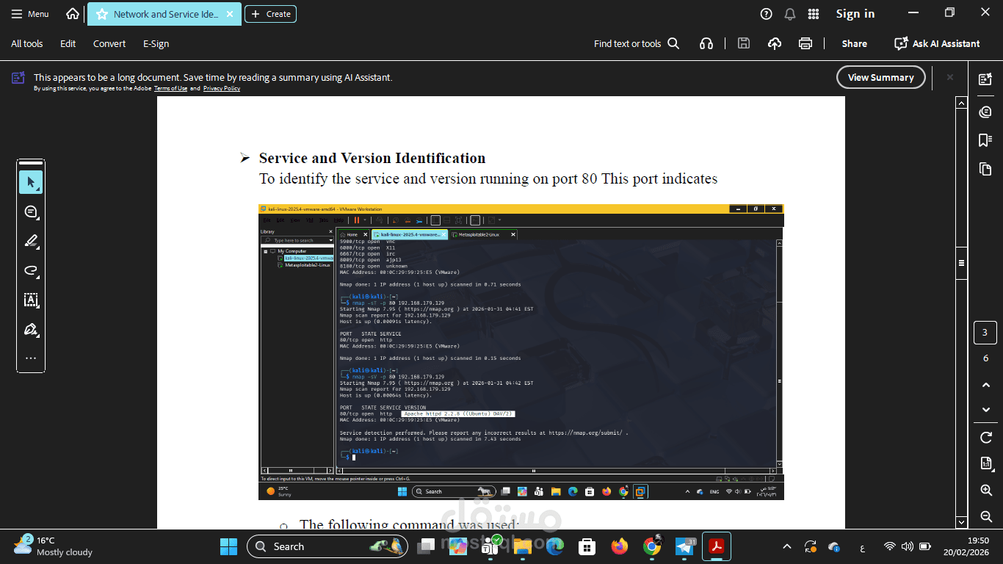Select the Draw freehand tool

pyautogui.click(x=31, y=270)
